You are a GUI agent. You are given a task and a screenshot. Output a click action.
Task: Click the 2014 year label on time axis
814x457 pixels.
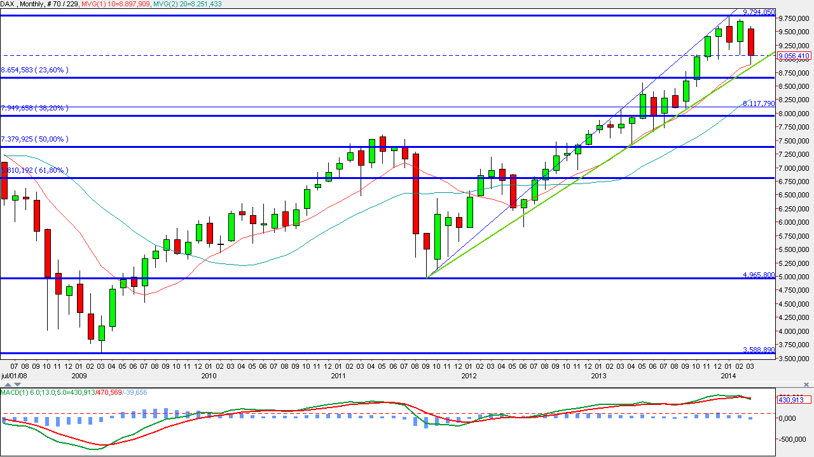tap(729, 376)
